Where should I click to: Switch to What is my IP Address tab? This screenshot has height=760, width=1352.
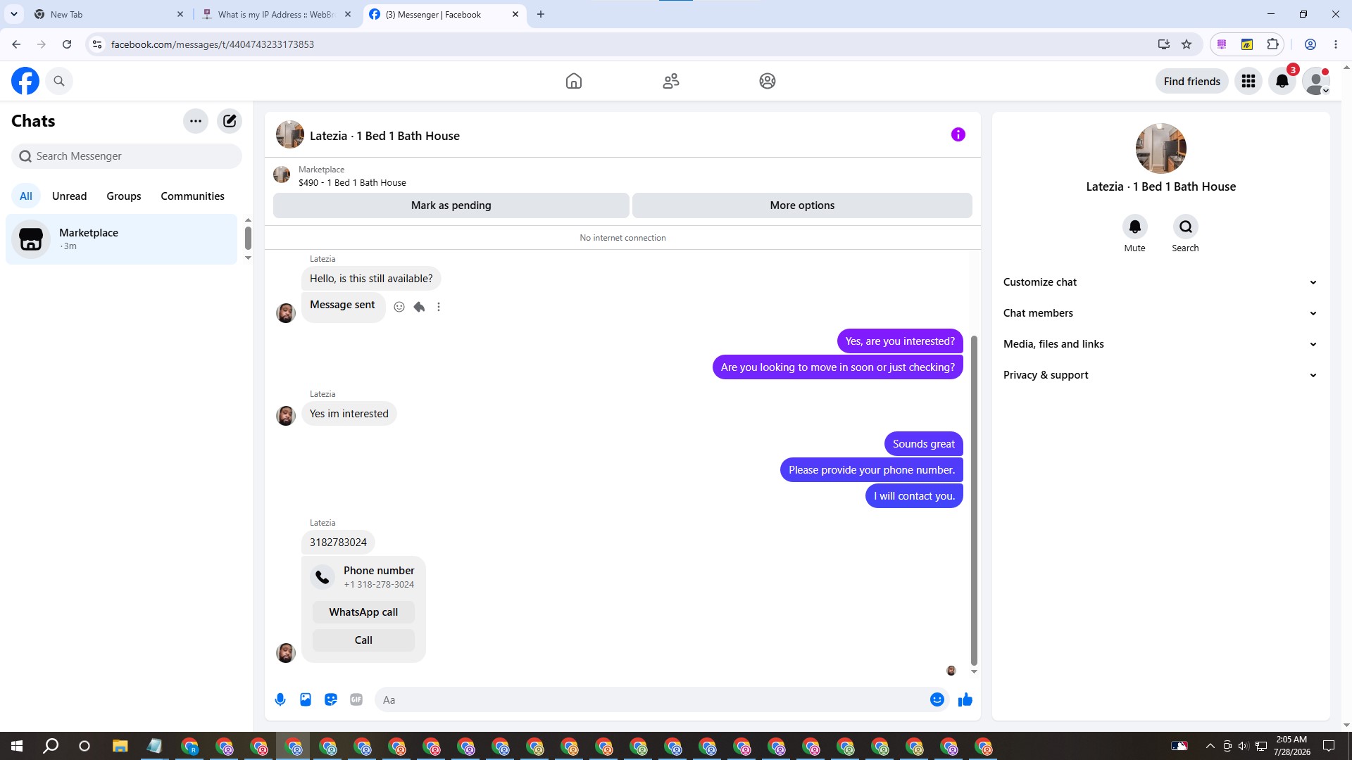275,14
